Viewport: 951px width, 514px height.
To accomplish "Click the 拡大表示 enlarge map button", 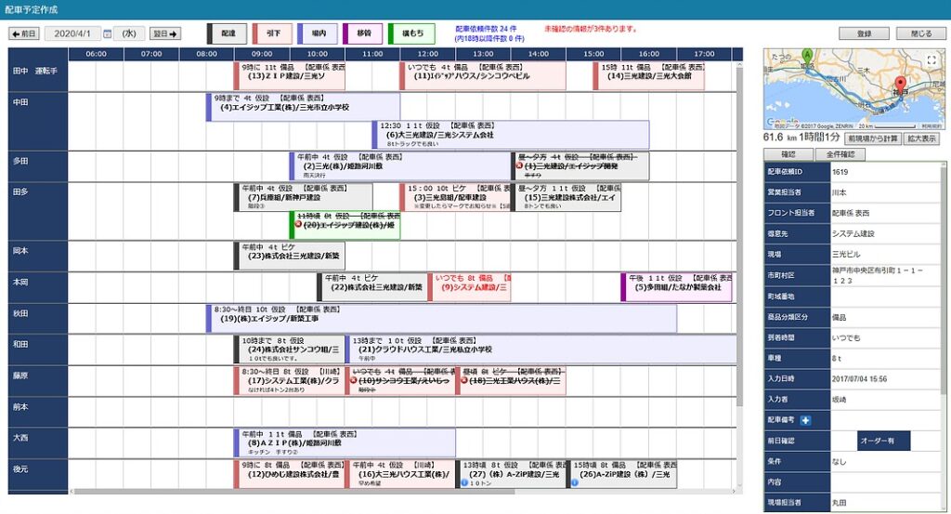I will coord(922,138).
